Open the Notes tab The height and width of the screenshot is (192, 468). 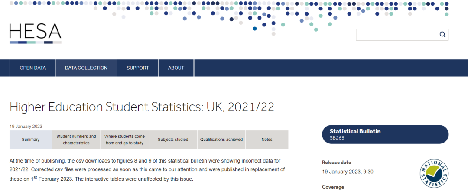pyautogui.click(x=267, y=140)
